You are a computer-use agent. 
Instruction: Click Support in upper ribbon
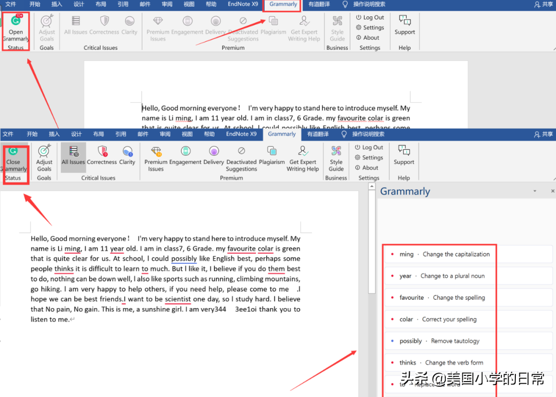(x=405, y=25)
